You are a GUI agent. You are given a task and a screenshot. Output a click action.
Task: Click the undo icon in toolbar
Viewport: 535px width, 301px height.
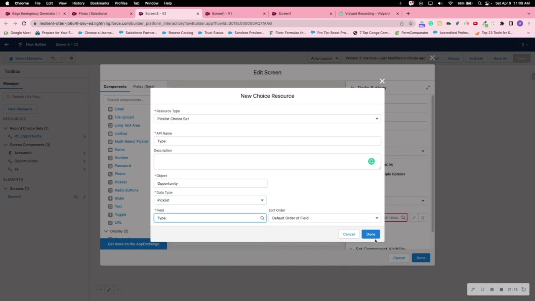point(53,58)
